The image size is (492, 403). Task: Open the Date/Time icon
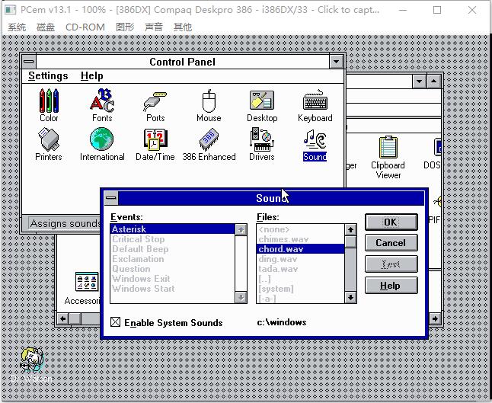click(x=155, y=144)
